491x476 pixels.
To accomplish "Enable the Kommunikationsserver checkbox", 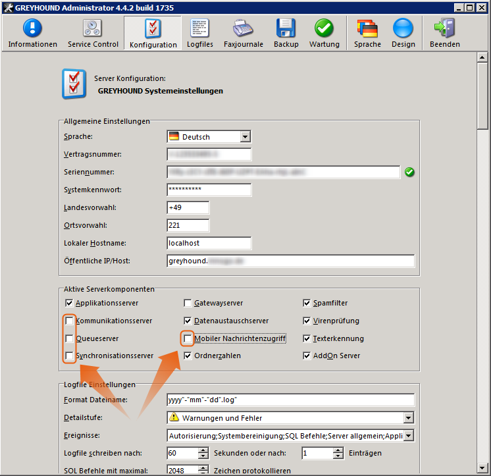I will click(x=69, y=321).
